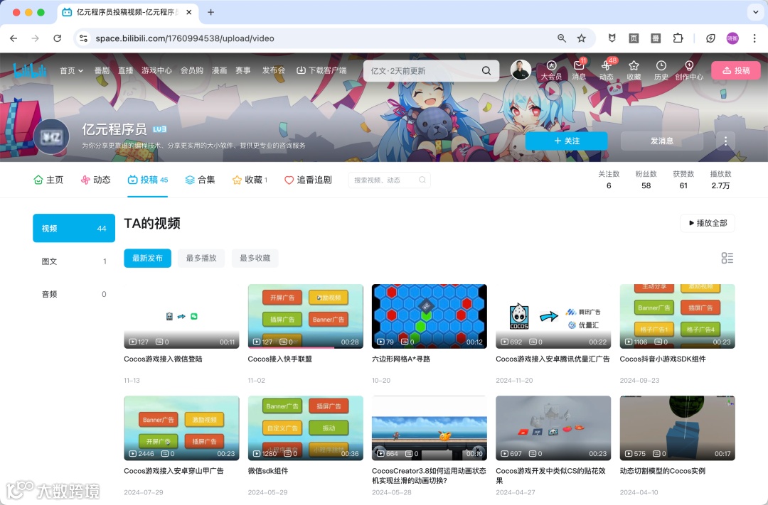Screen dimensions: 768x505
Task: Click the 亿元程序员 profile avatar
Action: tap(51, 137)
